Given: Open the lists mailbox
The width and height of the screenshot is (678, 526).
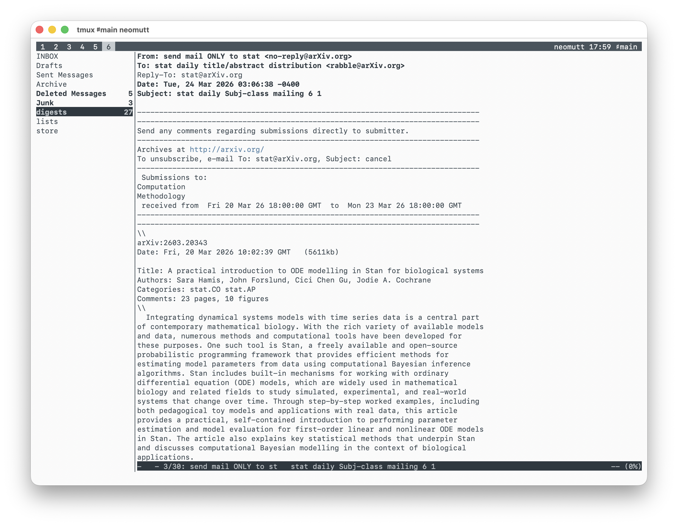Looking at the screenshot, I should tap(47, 121).
